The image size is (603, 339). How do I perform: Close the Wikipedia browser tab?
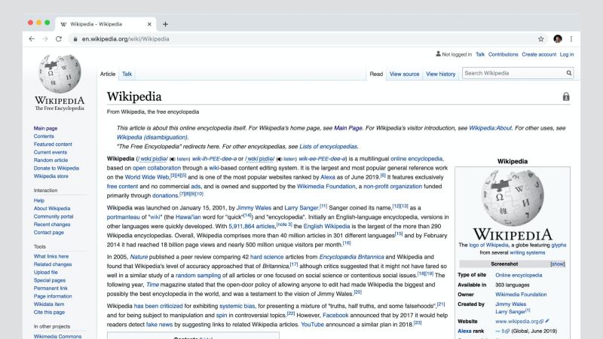(x=148, y=23)
